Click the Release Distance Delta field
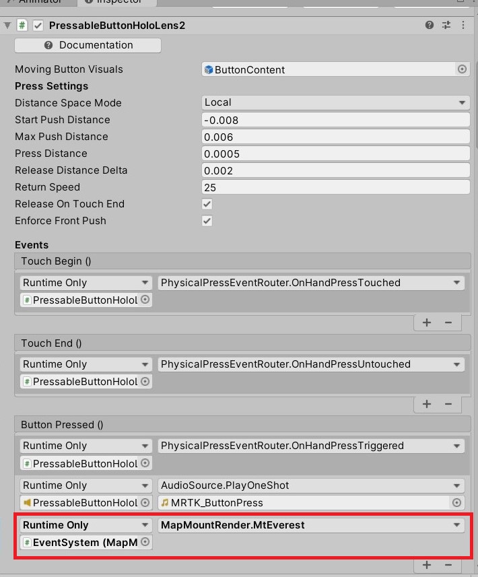The height and width of the screenshot is (577, 478). point(335,171)
